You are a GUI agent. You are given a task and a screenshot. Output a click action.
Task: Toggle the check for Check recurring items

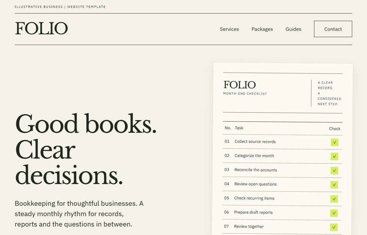[x=334, y=199]
